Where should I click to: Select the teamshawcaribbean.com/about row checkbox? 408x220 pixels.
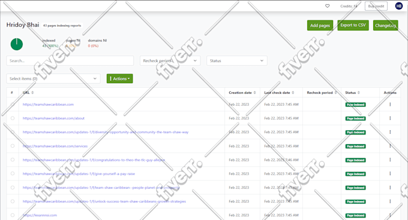click(x=13, y=118)
